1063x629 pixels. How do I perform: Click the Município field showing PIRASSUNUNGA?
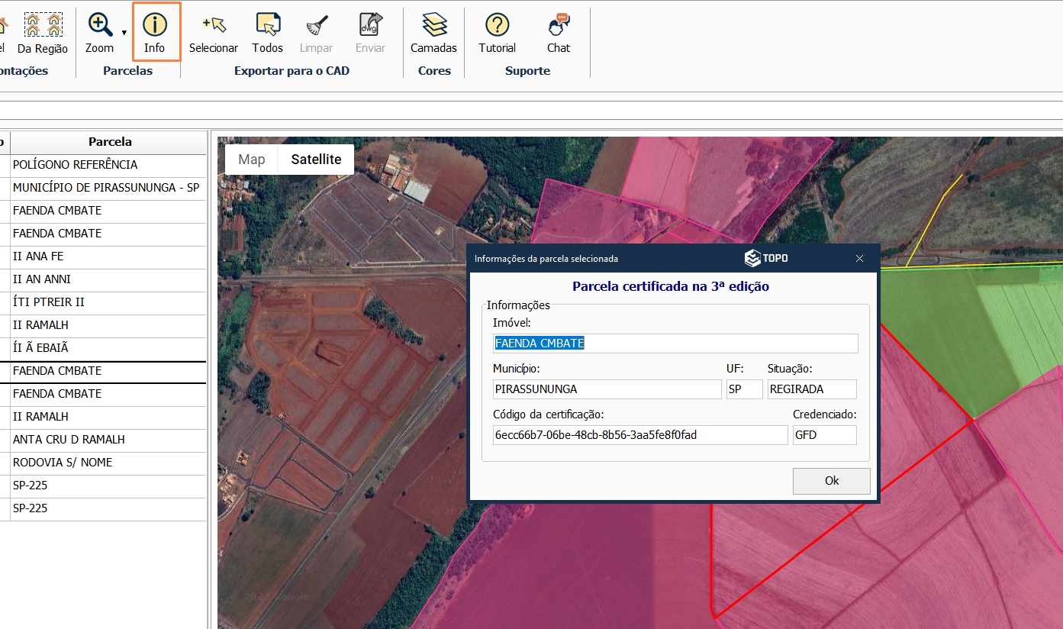(607, 389)
